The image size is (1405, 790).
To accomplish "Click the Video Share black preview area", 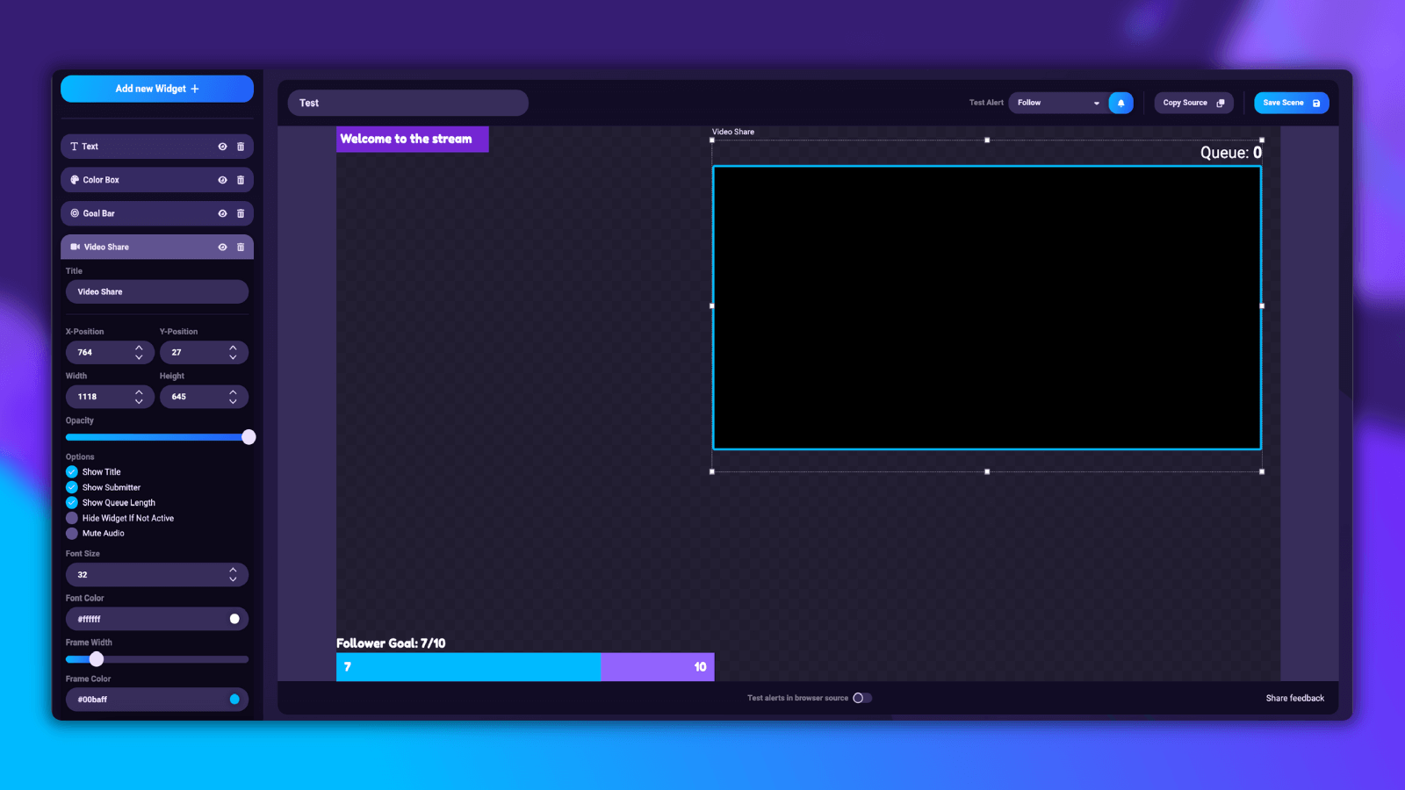I will pos(987,307).
